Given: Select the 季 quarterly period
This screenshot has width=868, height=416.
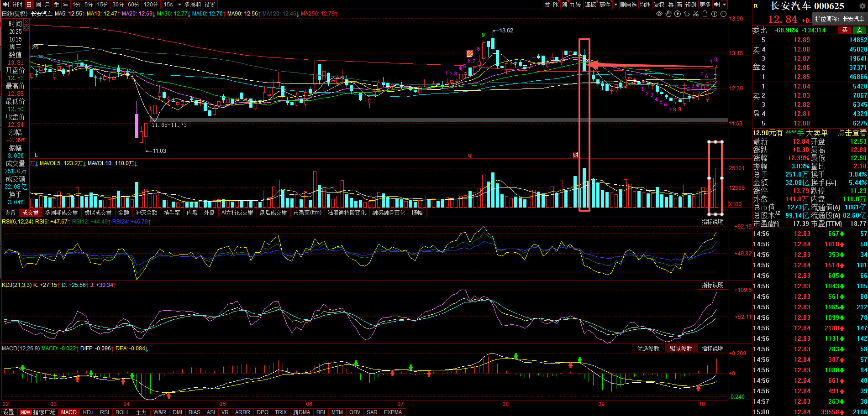Looking at the screenshot, I should click(56, 5).
